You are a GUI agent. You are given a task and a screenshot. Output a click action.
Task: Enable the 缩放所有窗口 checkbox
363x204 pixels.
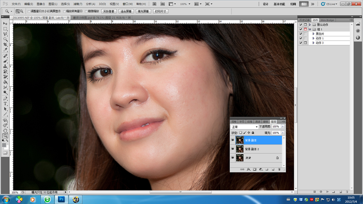[x=64, y=11]
